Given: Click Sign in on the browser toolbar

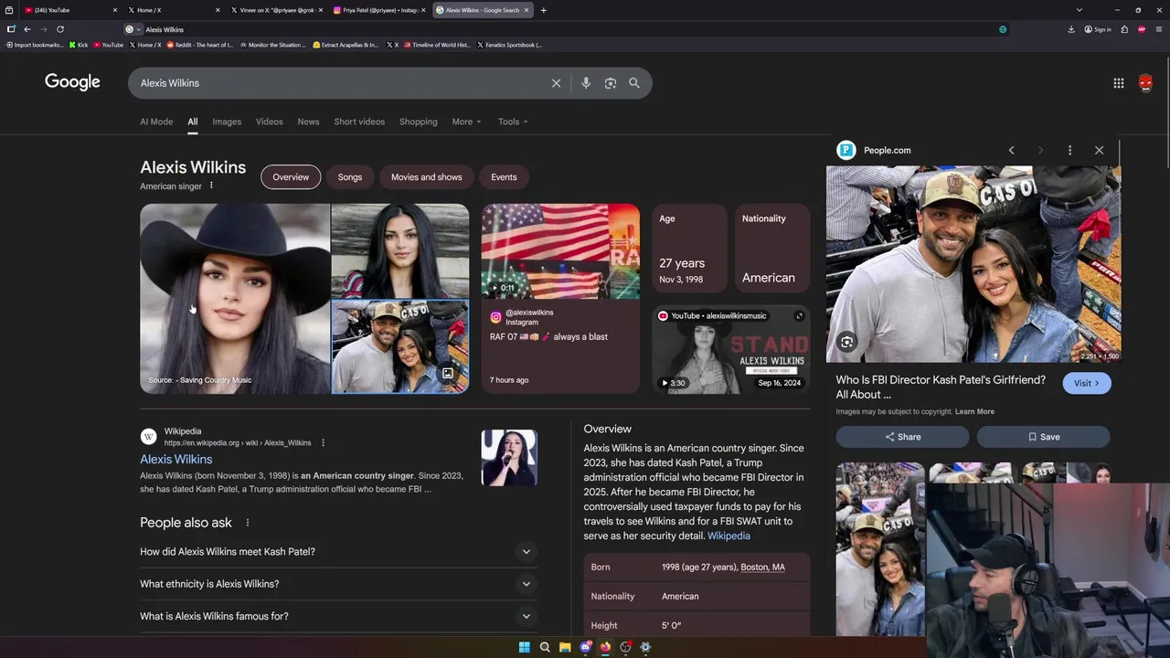Looking at the screenshot, I should pos(1098,29).
